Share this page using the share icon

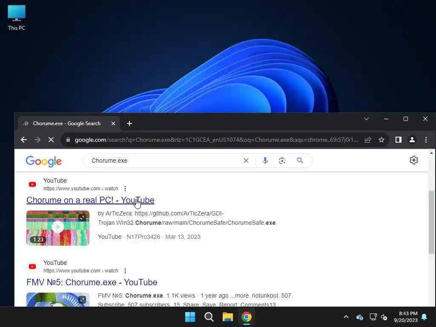pos(368,140)
